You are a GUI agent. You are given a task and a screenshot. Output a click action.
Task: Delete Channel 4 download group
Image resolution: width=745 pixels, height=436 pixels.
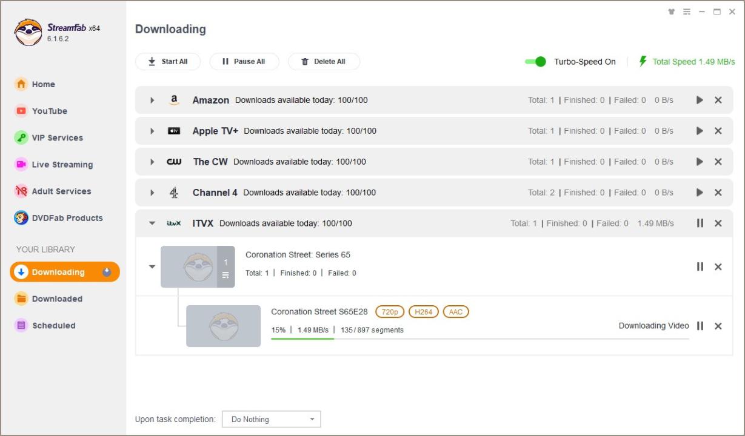tap(718, 193)
